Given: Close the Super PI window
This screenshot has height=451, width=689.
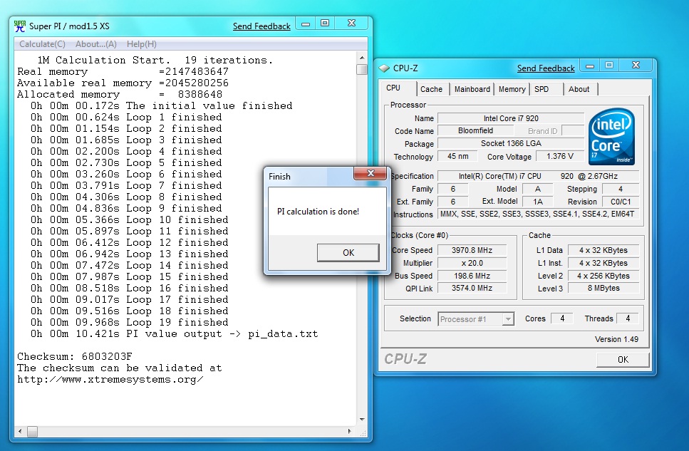Looking at the screenshot, I should tap(351, 24).
